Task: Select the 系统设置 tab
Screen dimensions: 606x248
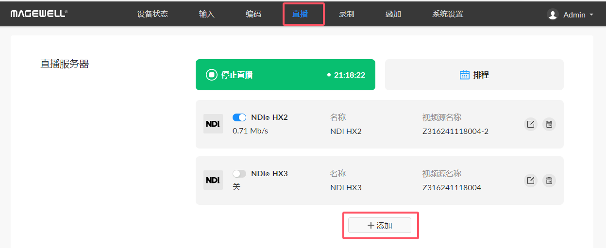Action: click(448, 14)
